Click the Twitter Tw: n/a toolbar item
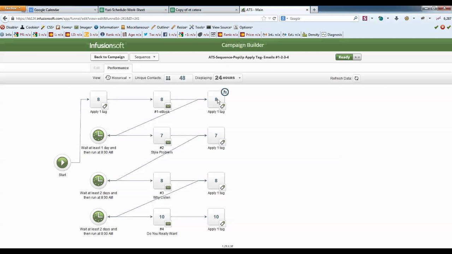The width and height of the screenshot is (452, 254). click(x=152, y=35)
